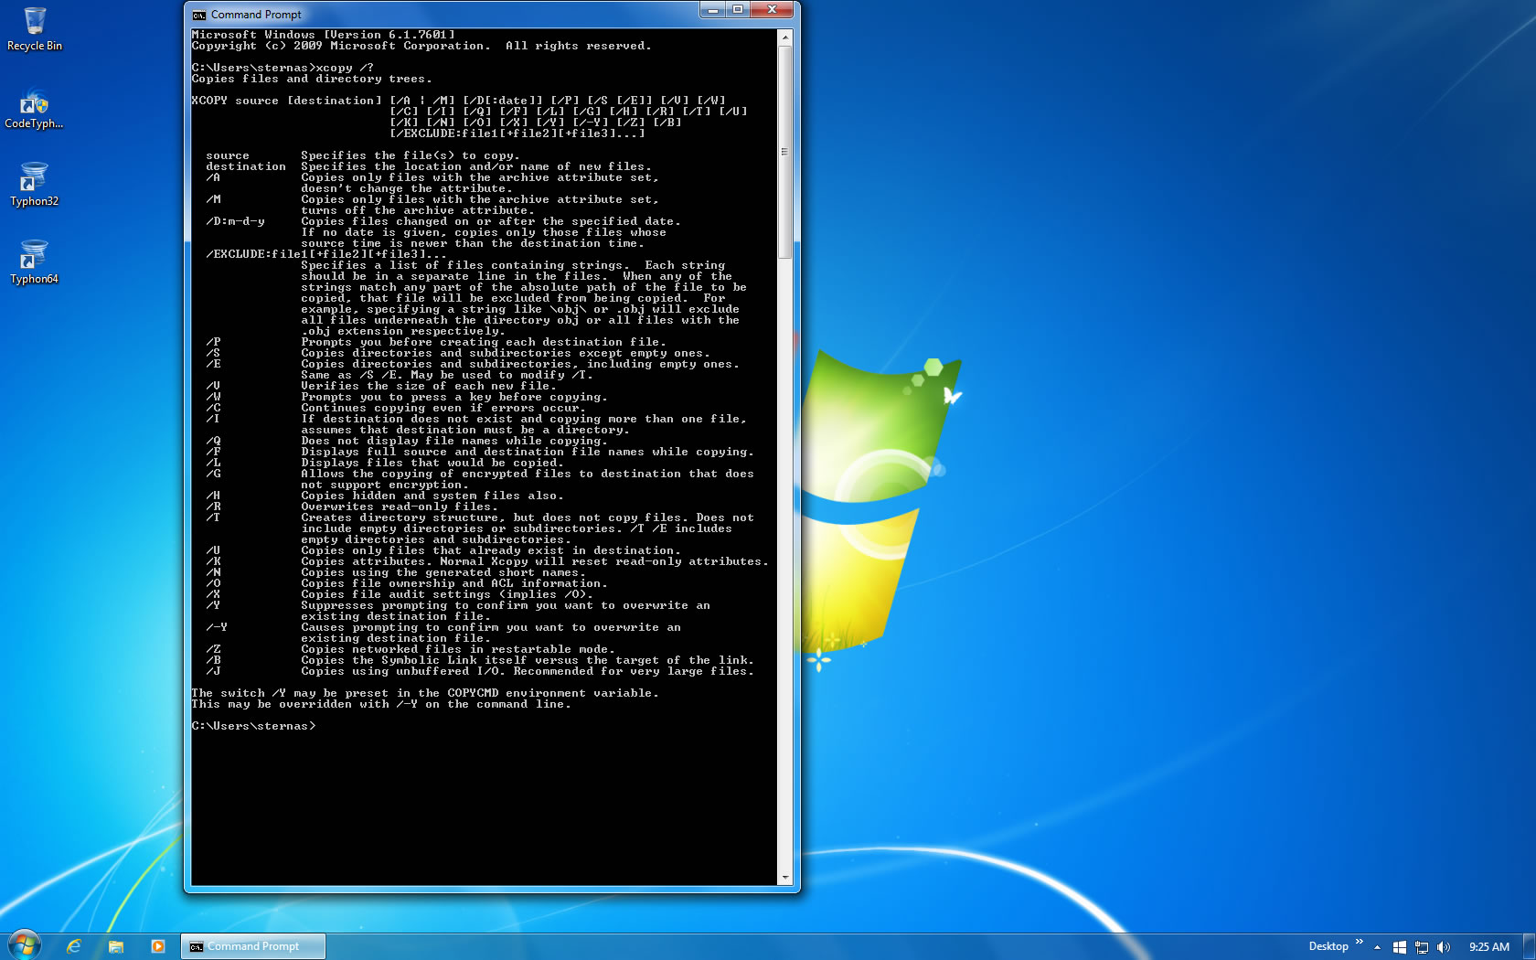Select the Typhon64 desktop shortcut

click(34, 262)
